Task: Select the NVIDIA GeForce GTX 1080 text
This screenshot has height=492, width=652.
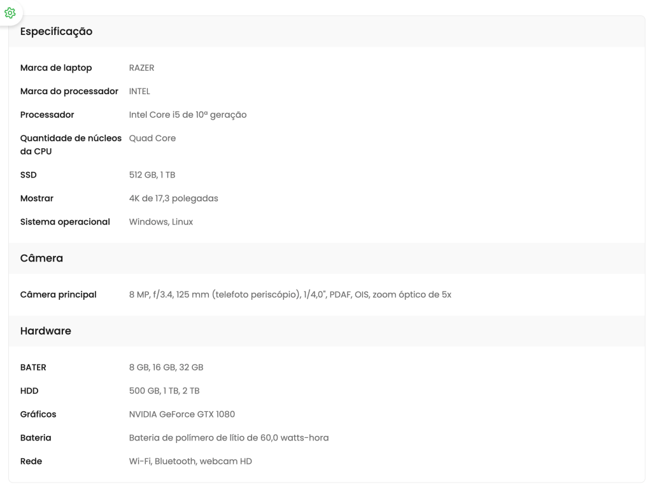Action: coord(181,414)
